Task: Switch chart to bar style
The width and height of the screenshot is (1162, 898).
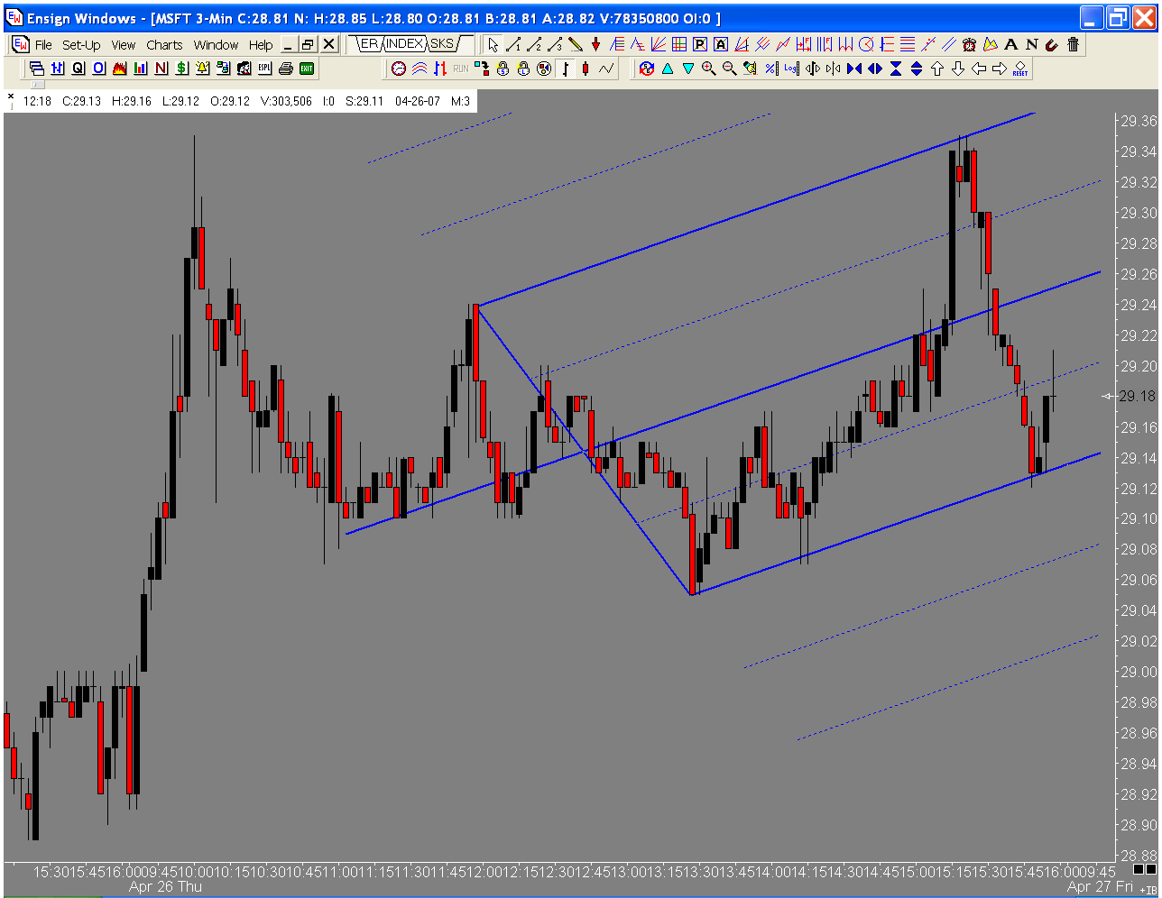Action: tap(565, 69)
